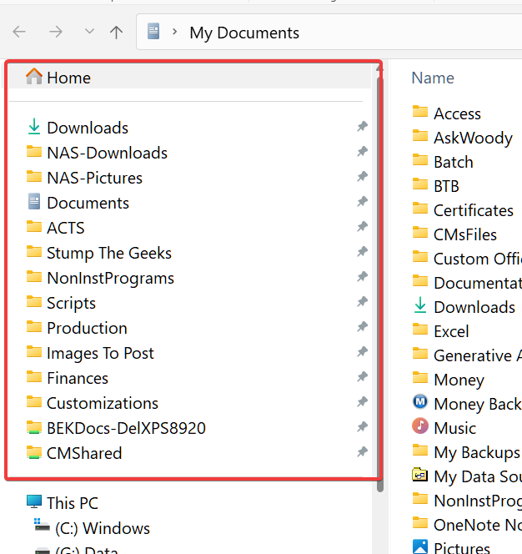Open the Music folder in file list
Viewport: 522px width, 554px height.
pyautogui.click(x=454, y=428)
